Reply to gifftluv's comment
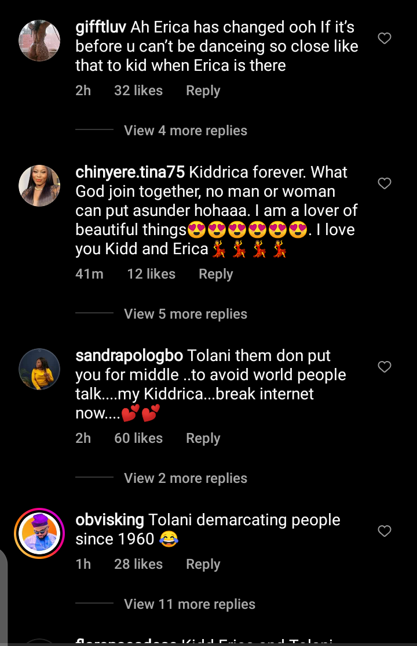The width and height of the screenshot is (417, 646). click(x=203, y=91)
